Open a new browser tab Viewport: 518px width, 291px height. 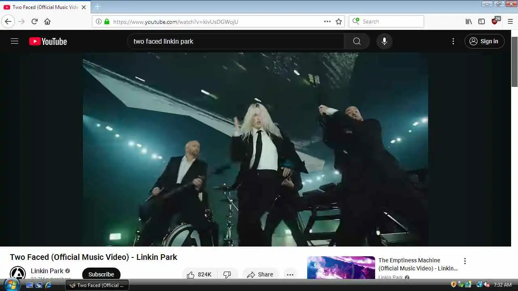click(x=98, y=7)
